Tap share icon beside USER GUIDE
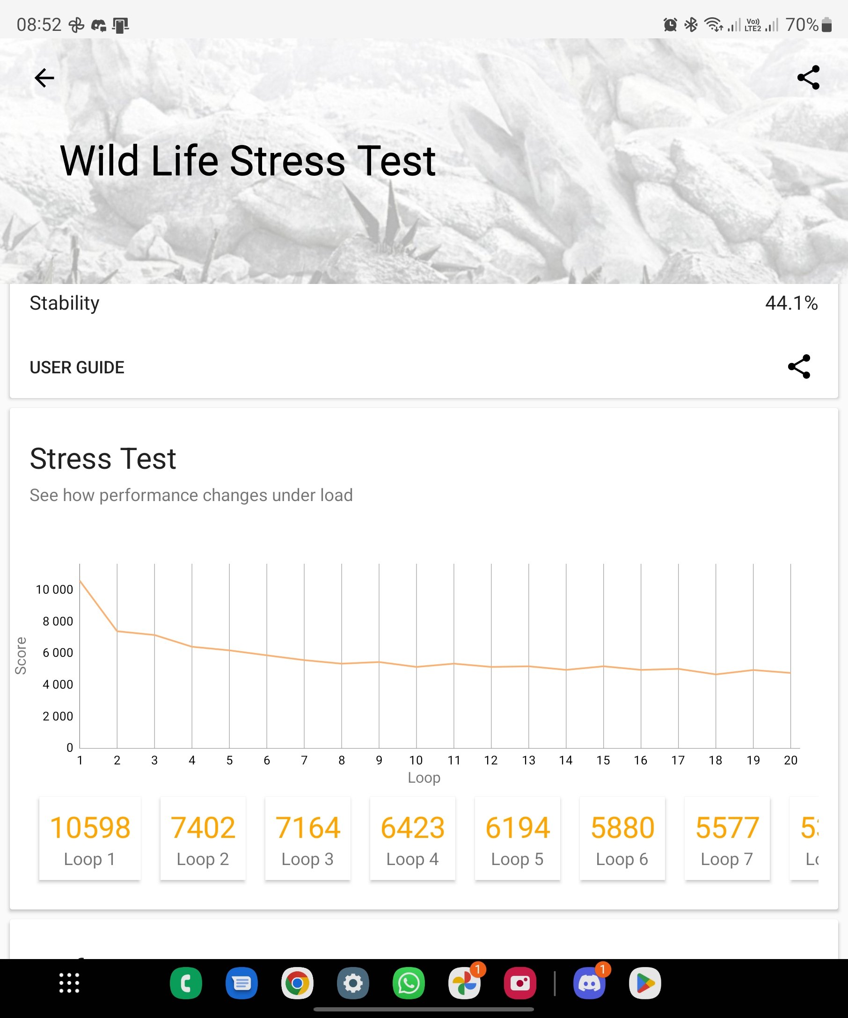848x1018 pixels. point(799,366)
